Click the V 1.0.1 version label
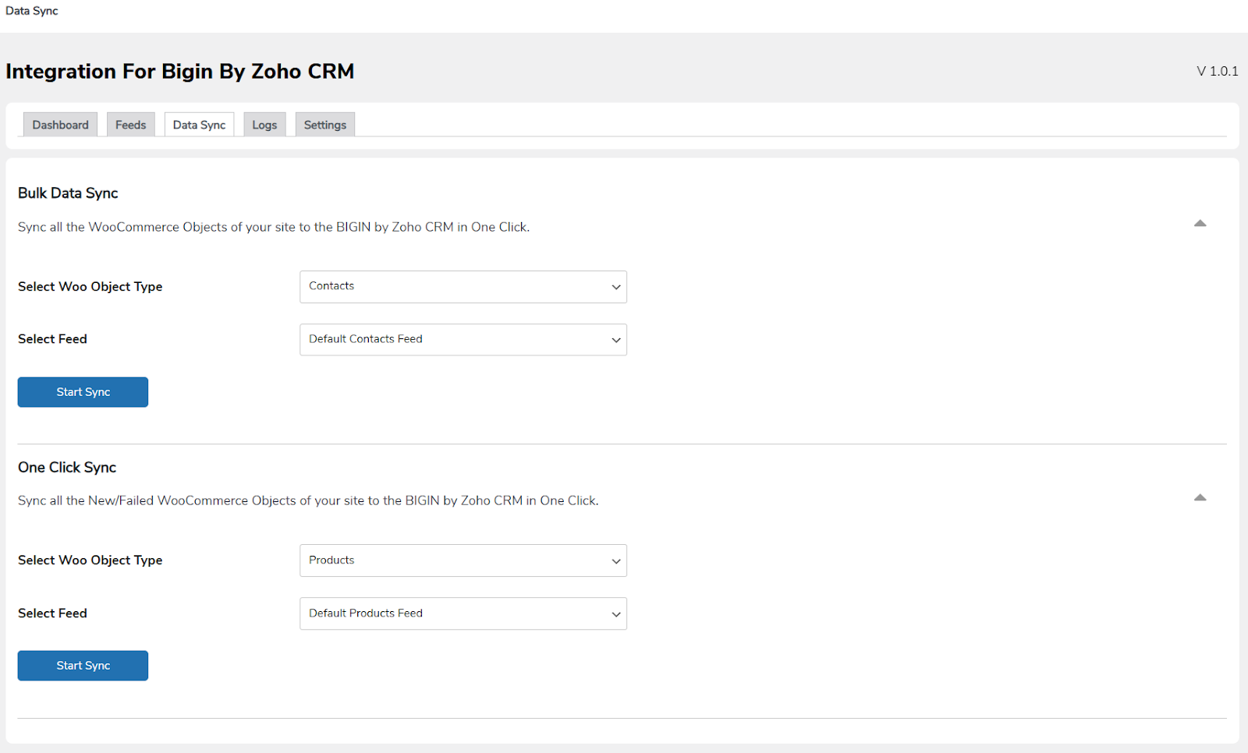Image resolution: width=1248 pixels, height=753 pixels. click(x=1217, y=71)
